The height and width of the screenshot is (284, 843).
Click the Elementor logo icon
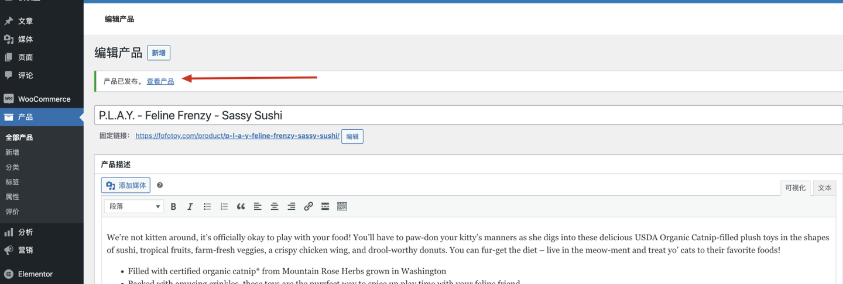[x=9, y=273]
